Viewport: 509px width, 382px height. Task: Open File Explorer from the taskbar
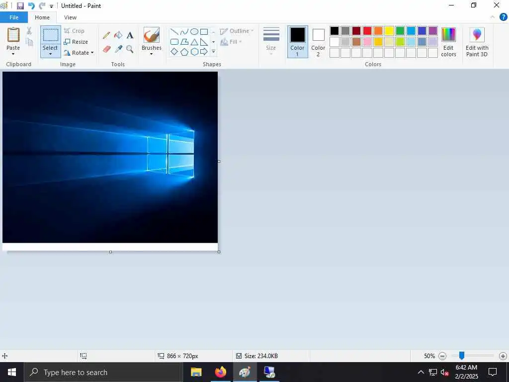pos(196,372)
